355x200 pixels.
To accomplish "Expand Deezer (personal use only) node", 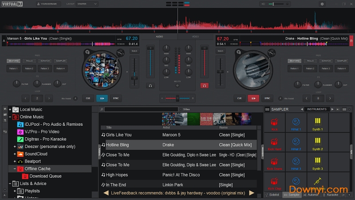I will point(15,147).
